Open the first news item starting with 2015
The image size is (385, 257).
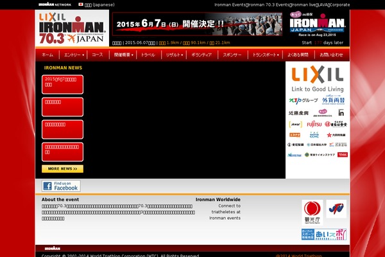(62, 84)
